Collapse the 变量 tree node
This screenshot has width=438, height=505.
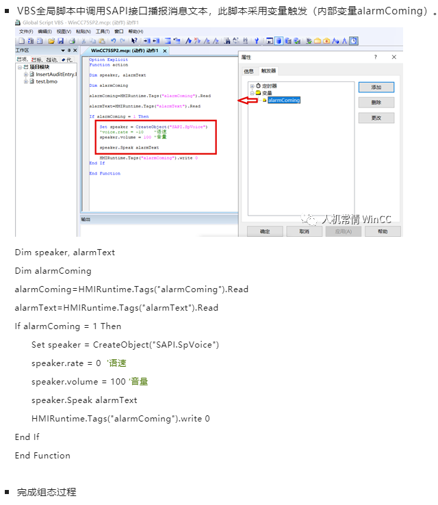point(252,93)
